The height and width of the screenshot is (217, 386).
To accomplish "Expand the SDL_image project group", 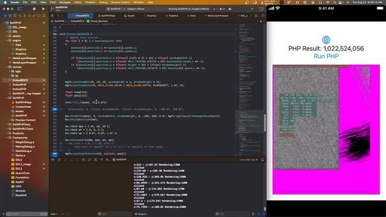I will pyautogui.click(x=7, y=27).
